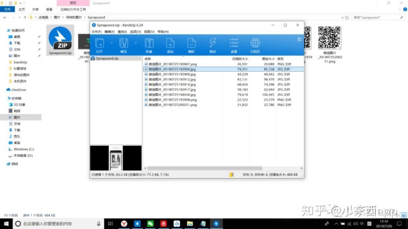Open Bandizip 视图(V) menu
Image resolution: width=408 pixels, height=229 pixels.
(149, 32)
